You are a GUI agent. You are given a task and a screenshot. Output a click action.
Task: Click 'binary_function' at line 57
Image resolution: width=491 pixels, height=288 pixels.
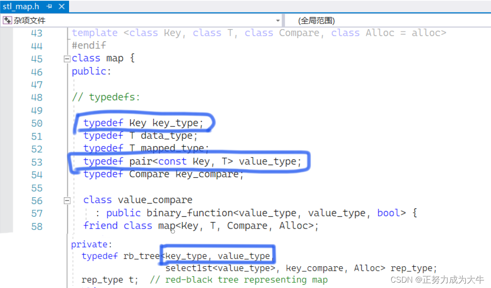click(190, 213)
